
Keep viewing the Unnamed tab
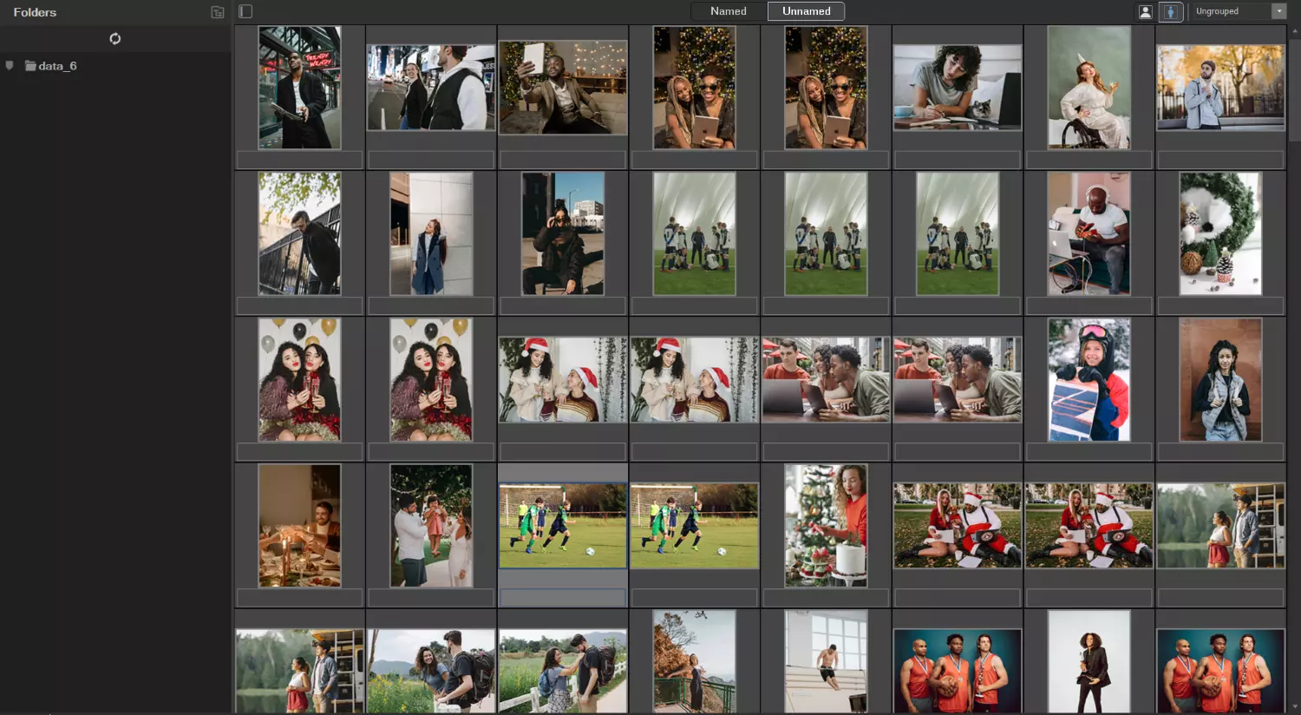point(806,11)
